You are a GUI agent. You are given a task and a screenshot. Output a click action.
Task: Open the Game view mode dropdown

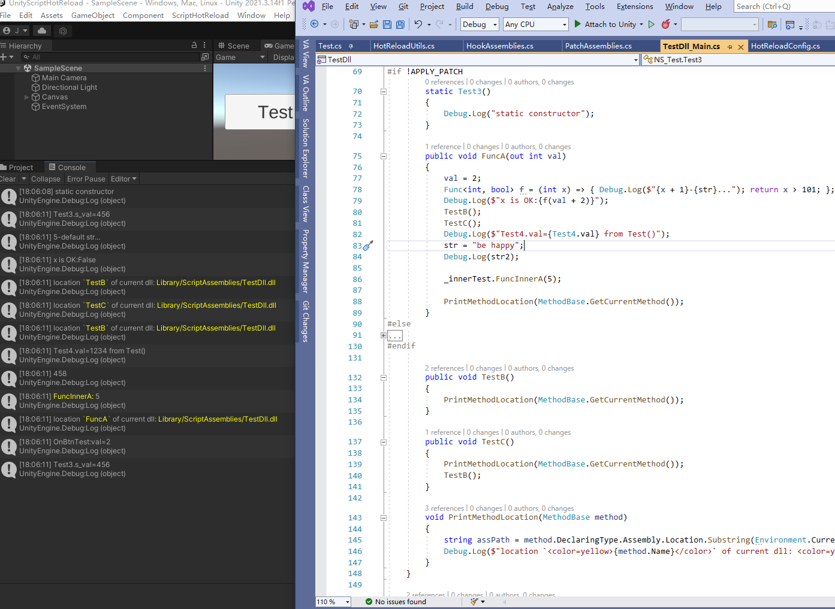240,57
